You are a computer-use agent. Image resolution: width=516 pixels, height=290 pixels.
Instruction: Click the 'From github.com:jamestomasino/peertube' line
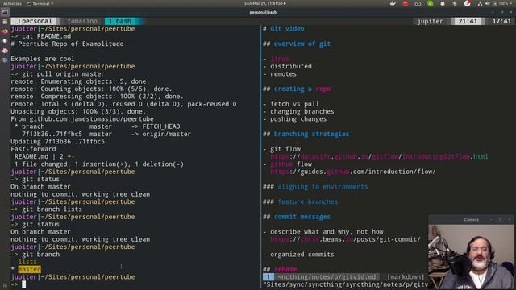(x=82, y=119)
